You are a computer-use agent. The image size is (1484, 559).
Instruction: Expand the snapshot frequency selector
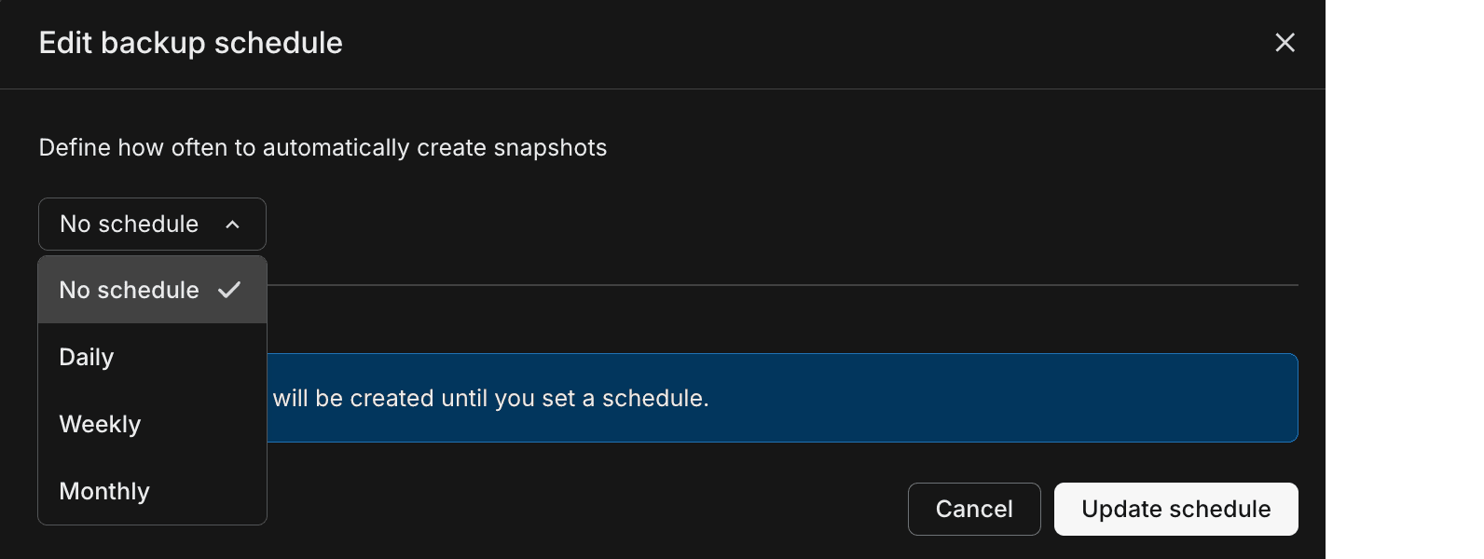click(151, 224)
